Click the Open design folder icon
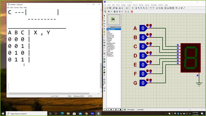The width and height of the screenshot is (206, 116). [x=108, y=8]
